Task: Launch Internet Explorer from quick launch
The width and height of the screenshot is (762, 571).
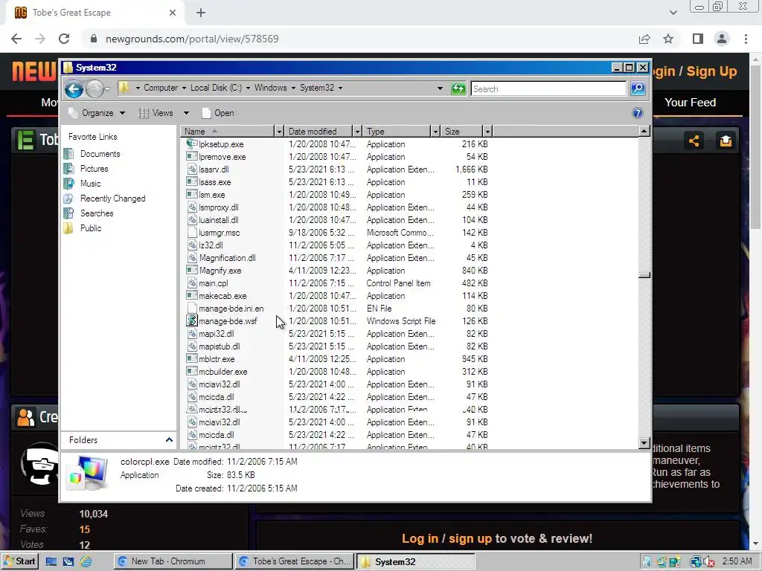Action: pos(86,562)
